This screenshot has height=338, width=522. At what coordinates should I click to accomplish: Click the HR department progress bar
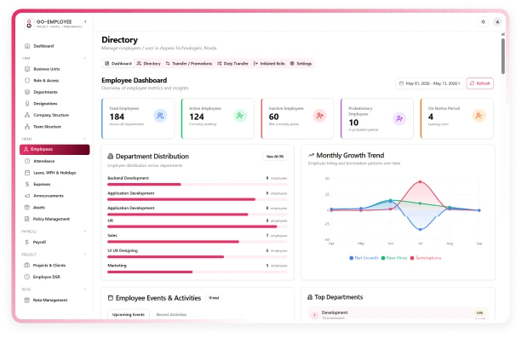[197, 226]
